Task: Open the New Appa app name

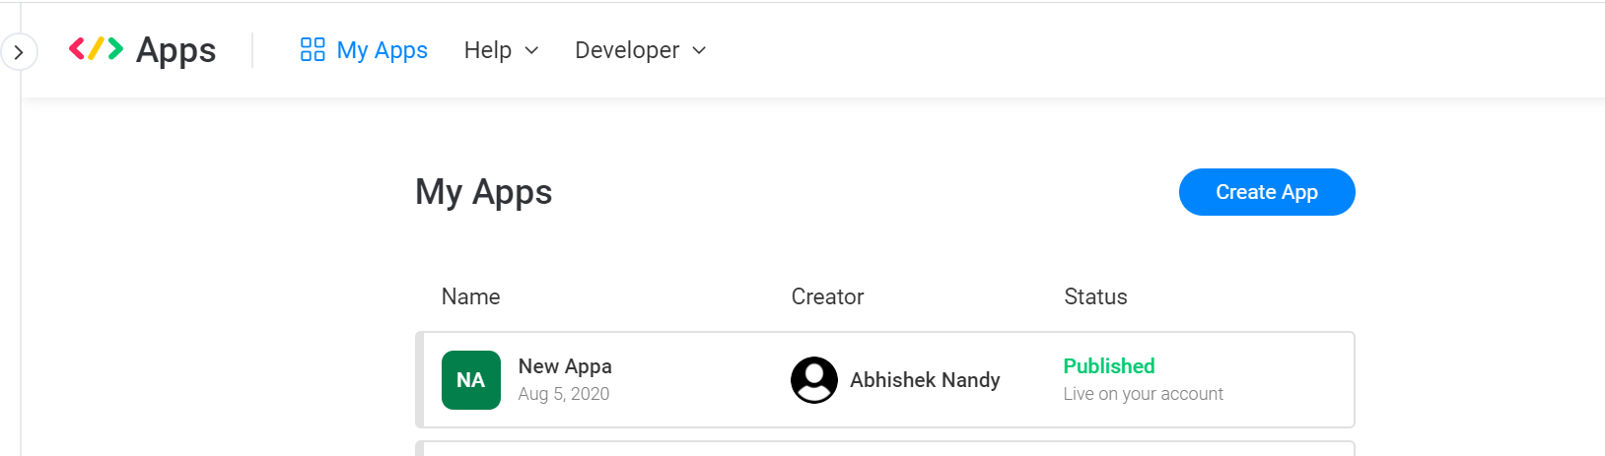Action: tap(565, 366)
